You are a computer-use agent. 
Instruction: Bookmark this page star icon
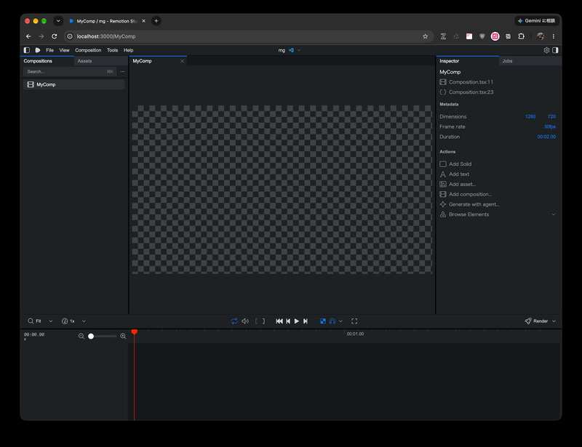pos(426,36)
